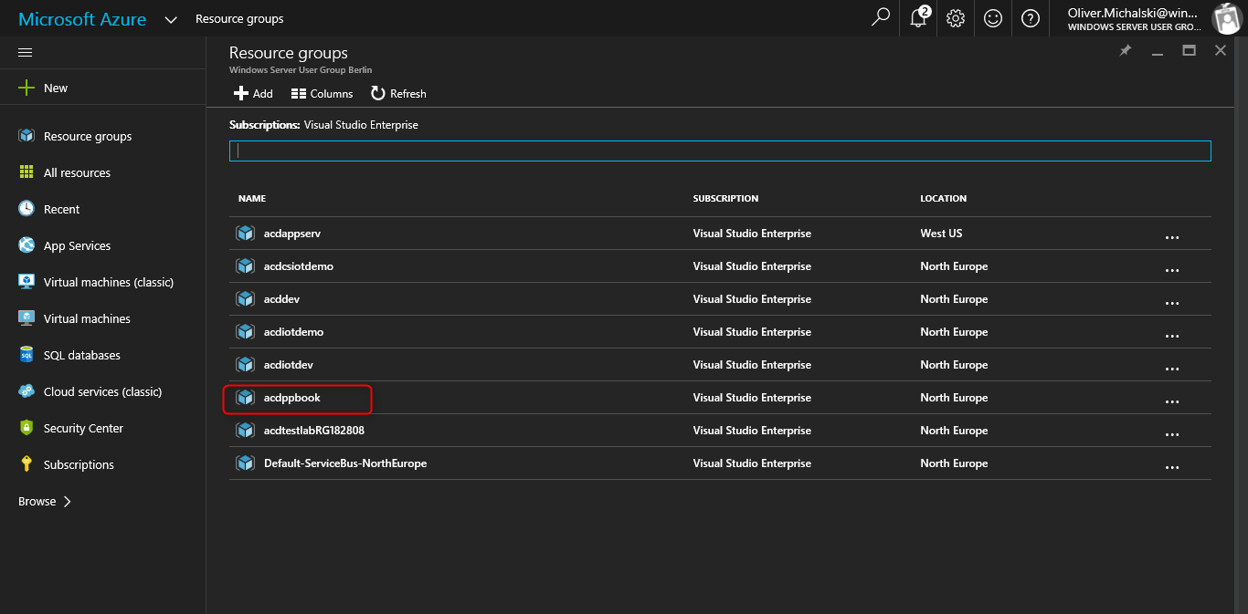The width and height of the screenshot is (1248, 614).
Task: Open portal settings gear icon
Action: [x=956, y=18]
